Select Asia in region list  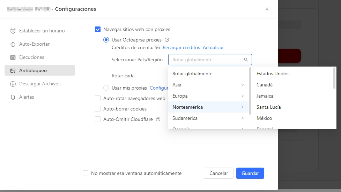click(208, 85)
